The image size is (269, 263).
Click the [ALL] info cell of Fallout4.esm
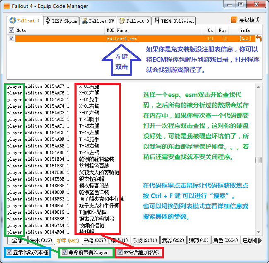[x=245, y=39]
